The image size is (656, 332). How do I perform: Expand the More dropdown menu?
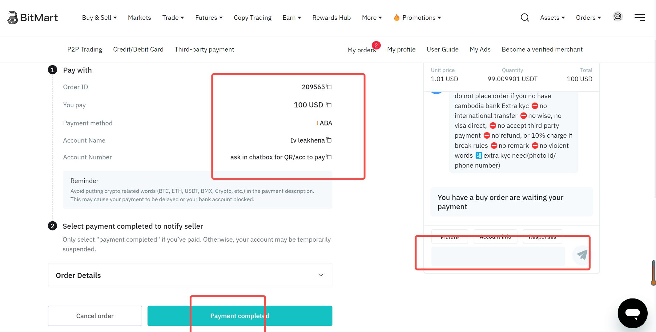click(x=372, y=18)
